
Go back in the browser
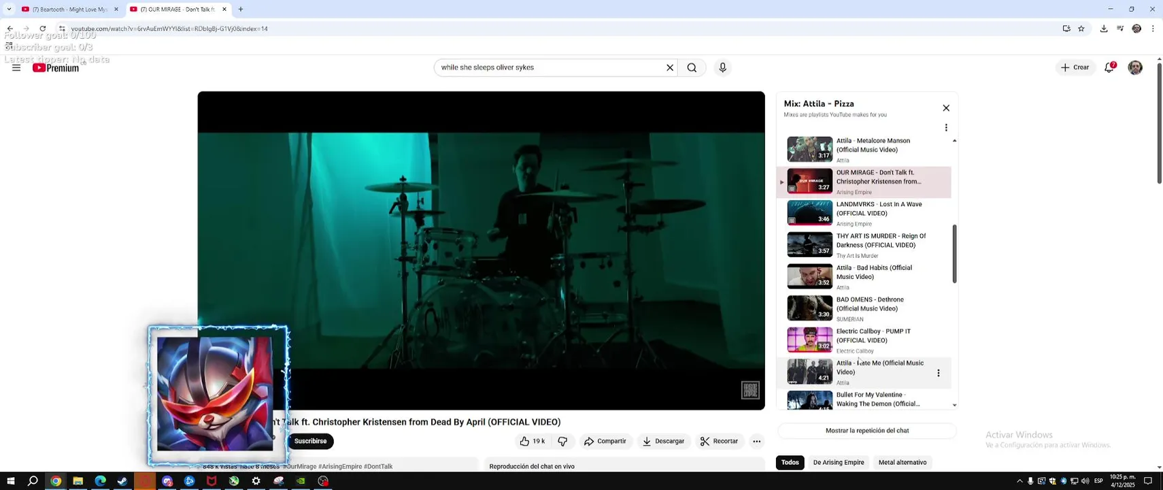pyautogui.click(x=10, y=29)
